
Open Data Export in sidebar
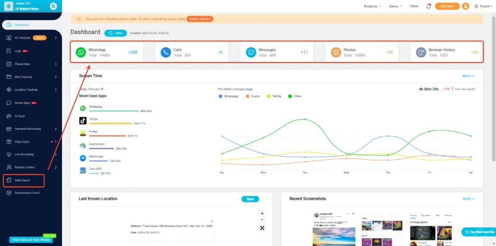23,180
